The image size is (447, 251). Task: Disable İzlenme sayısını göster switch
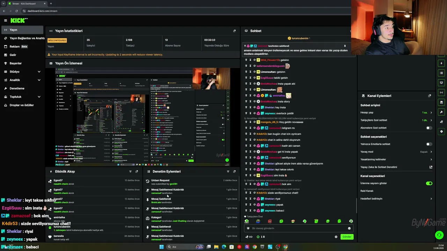(429, 183)
